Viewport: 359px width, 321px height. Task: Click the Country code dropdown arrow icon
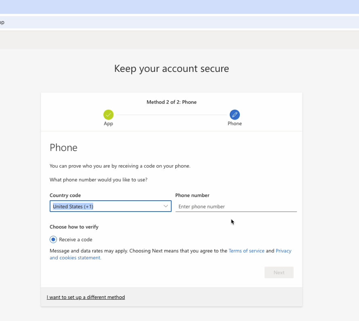coord(166,206)
